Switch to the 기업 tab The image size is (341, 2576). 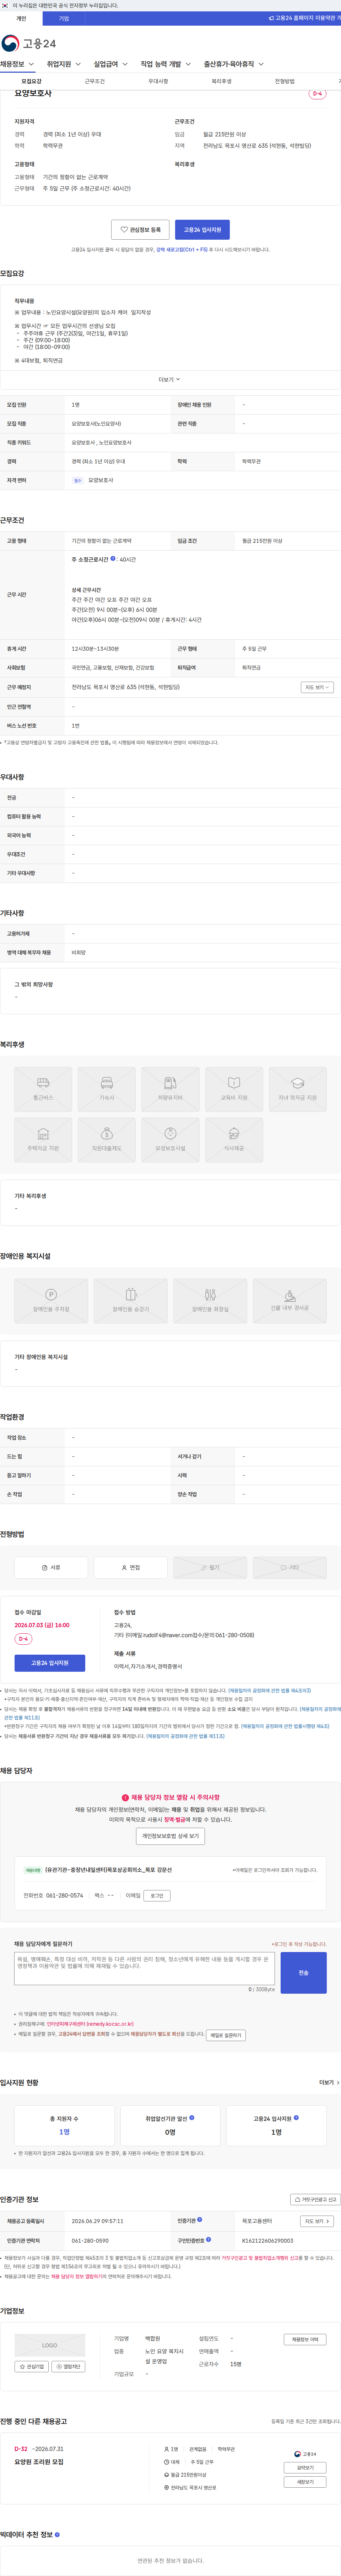point(64,18)
